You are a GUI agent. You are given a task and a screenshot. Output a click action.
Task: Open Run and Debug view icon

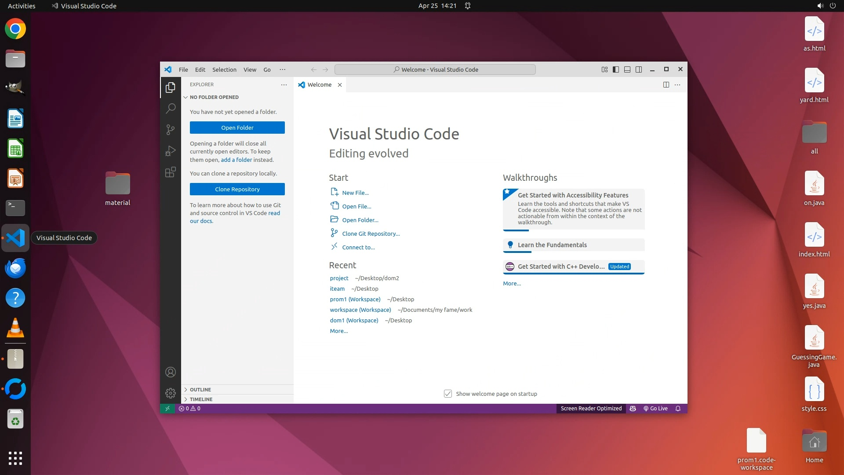(x=171, y=151)
